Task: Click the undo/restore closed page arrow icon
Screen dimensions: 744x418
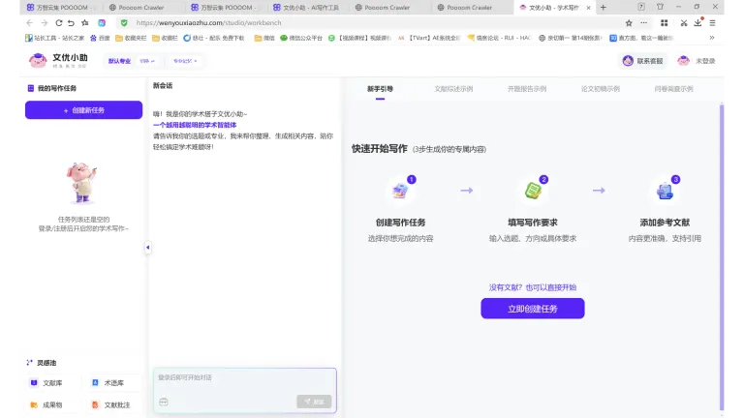Action: coord(71,23)
